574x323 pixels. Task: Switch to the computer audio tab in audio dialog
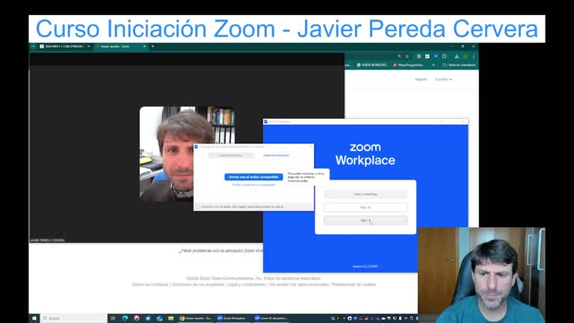(277, 156)
